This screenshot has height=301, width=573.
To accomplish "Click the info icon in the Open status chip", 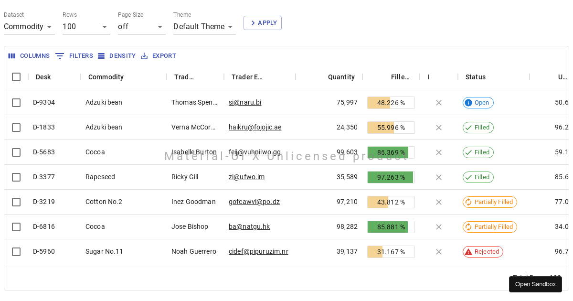I will [x=468, y=103].
